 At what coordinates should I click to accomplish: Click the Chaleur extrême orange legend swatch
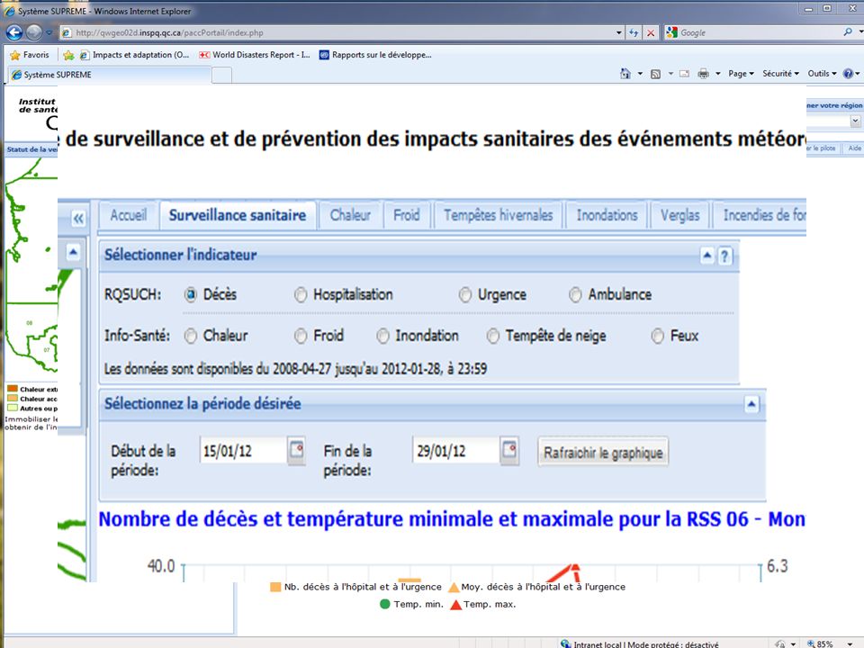pos(12,389)
